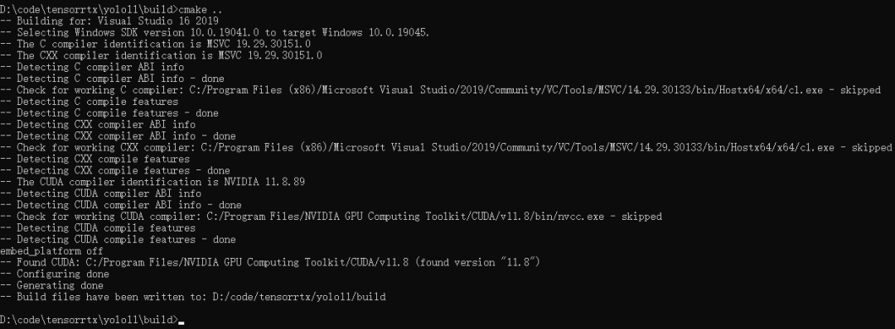Click the 'cmake ..' command on the first line
This screenshot has height=329, width=895.
(201, 10)
